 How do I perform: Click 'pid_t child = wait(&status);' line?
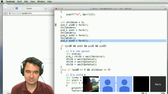[85, 56]
